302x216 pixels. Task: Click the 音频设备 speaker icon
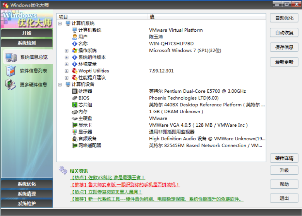[75, 139]
